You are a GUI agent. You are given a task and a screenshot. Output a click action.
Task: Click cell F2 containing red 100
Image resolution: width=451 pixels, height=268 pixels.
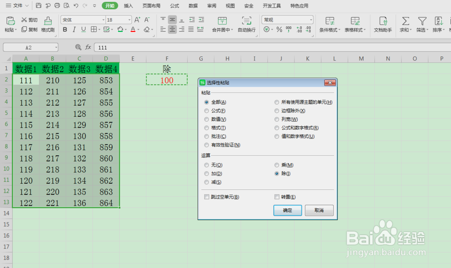pyautogui.click(x=167, y=80)
